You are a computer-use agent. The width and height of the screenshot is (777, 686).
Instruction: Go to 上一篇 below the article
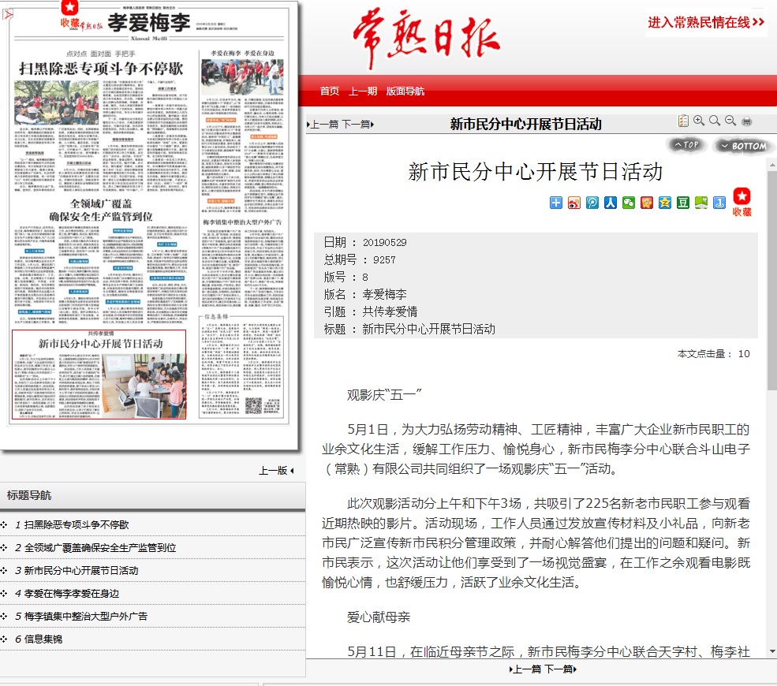[525, 669]
